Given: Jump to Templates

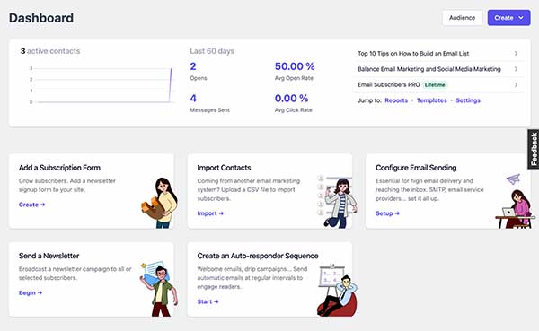Looking at the screenshot, I should 432,100.
